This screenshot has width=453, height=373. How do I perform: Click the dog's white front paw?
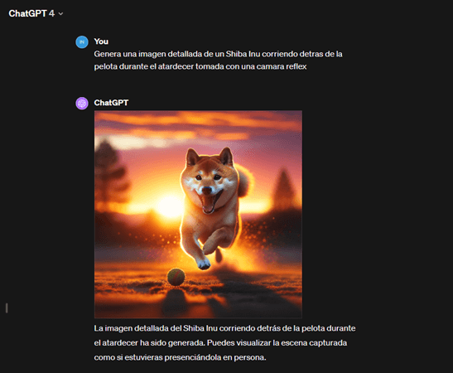tap(204, 264)
